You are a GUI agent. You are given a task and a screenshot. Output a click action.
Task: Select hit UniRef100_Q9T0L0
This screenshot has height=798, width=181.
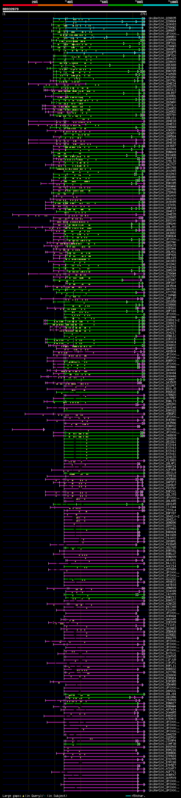(x=162, y=105)
